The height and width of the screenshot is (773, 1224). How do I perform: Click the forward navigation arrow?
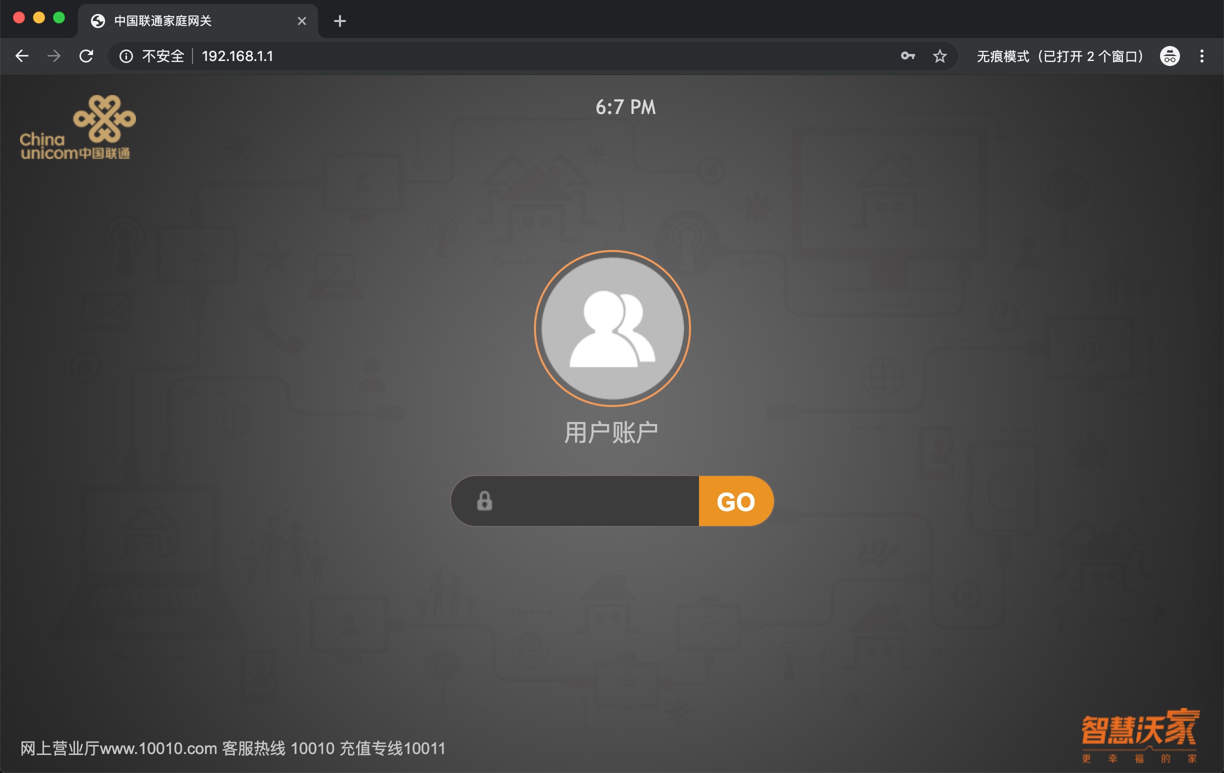[53, 56]
